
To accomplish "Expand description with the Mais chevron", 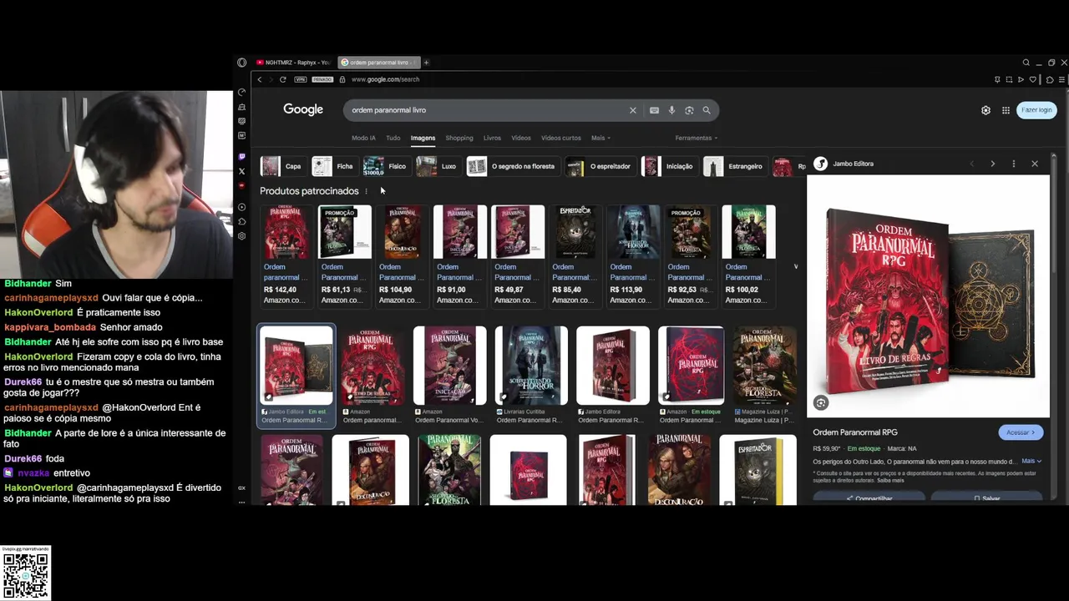I will point(1031,461).
